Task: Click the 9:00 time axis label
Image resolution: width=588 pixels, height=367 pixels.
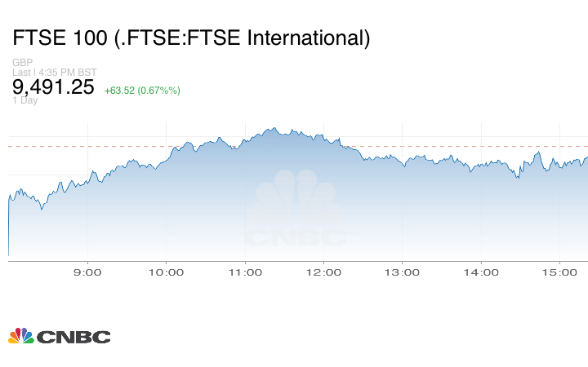Action: (87, 272)
